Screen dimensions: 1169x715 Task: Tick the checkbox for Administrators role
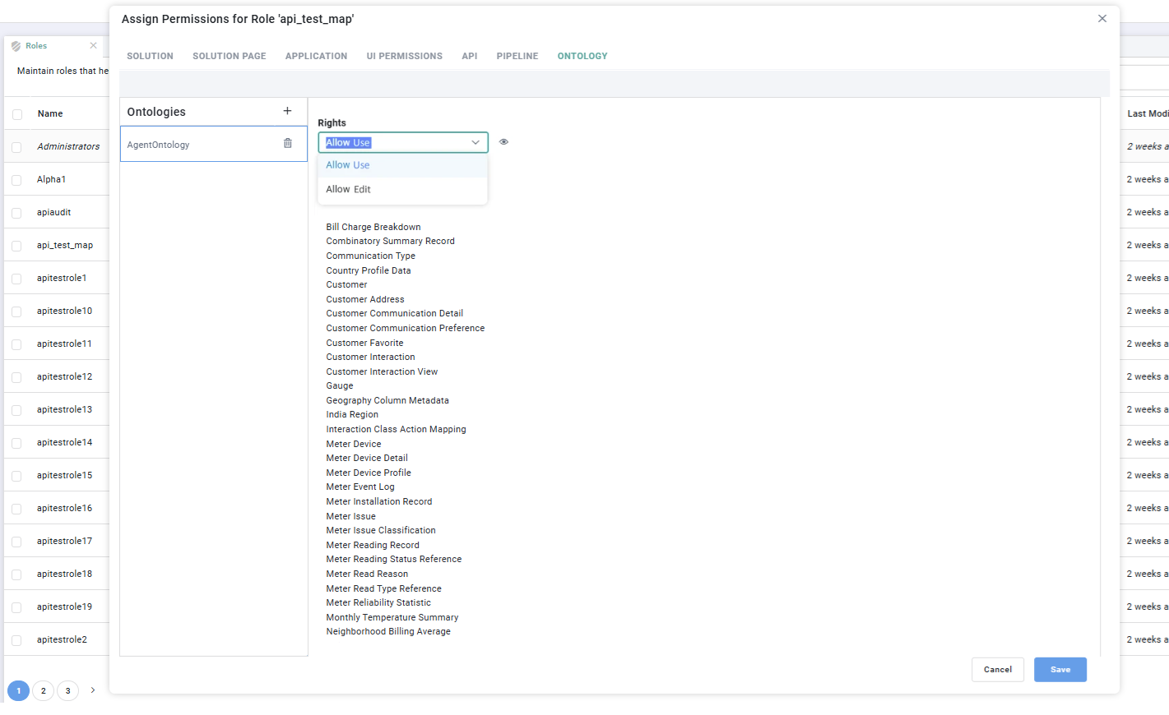click(16, 147)
